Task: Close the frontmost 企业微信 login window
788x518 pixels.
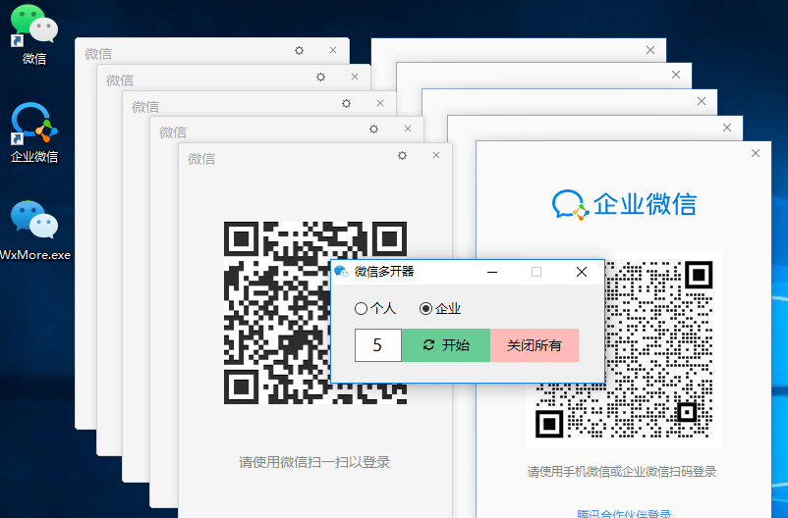Action: (756, 153)
